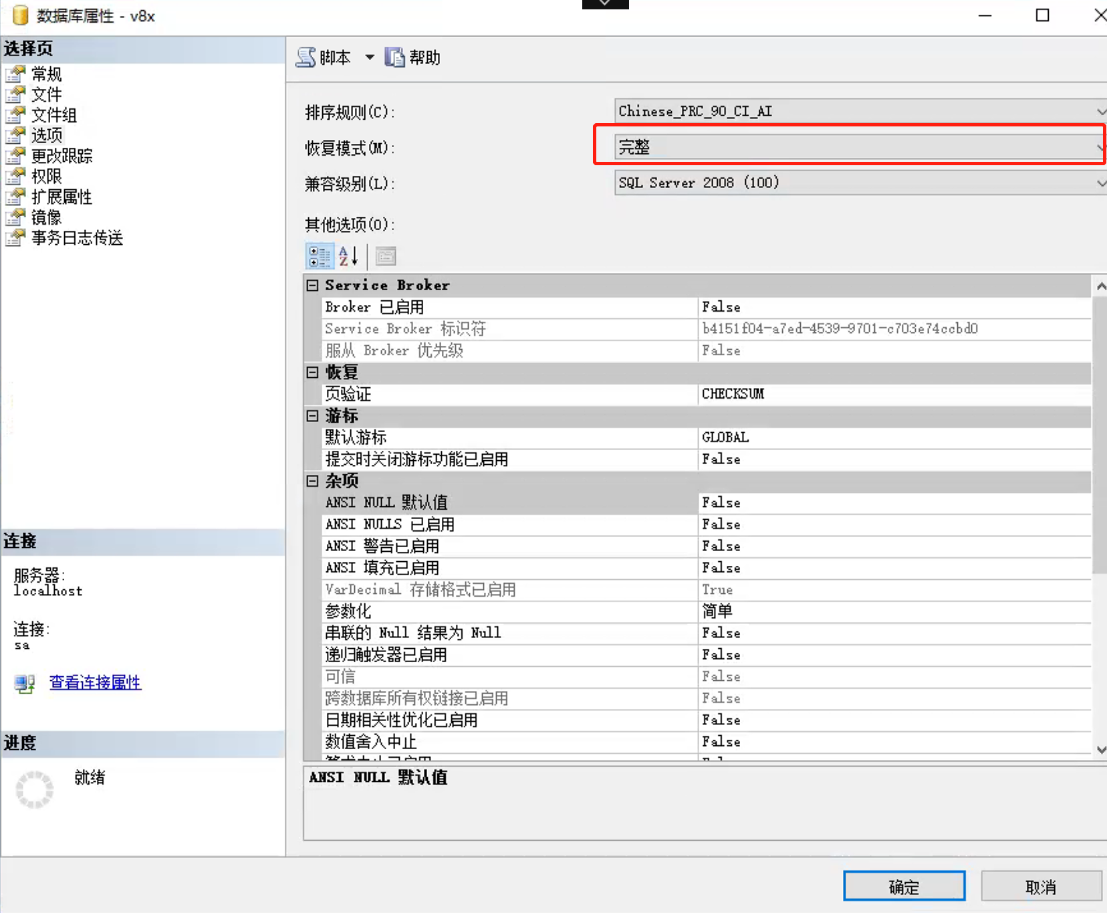
Task: Click the 服从 Broker 优先级 row
Action: (707, 350)
